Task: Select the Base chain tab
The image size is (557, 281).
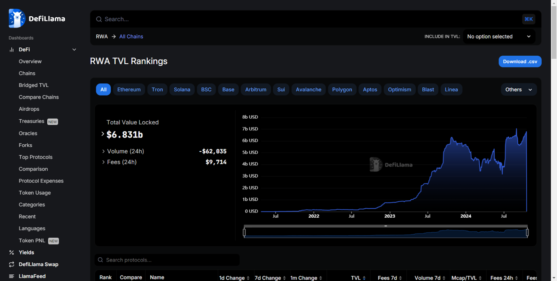Action: [228, 89]
